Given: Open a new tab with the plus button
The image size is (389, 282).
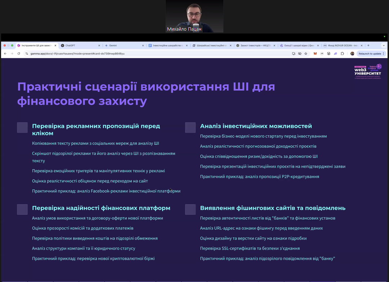Looking at the screenshot, I should pos(368,46).
